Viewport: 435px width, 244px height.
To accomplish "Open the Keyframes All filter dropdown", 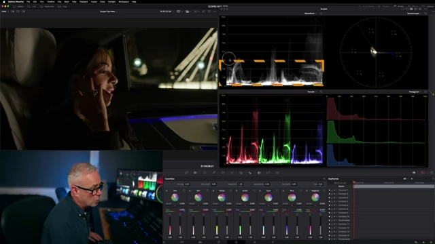I will pyautogui.click(x=405, y=179).
